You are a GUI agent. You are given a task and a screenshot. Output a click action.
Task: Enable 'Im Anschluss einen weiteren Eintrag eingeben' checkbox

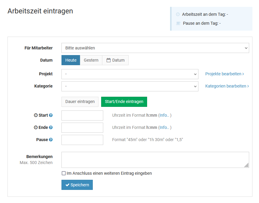[x=64, y=173]
